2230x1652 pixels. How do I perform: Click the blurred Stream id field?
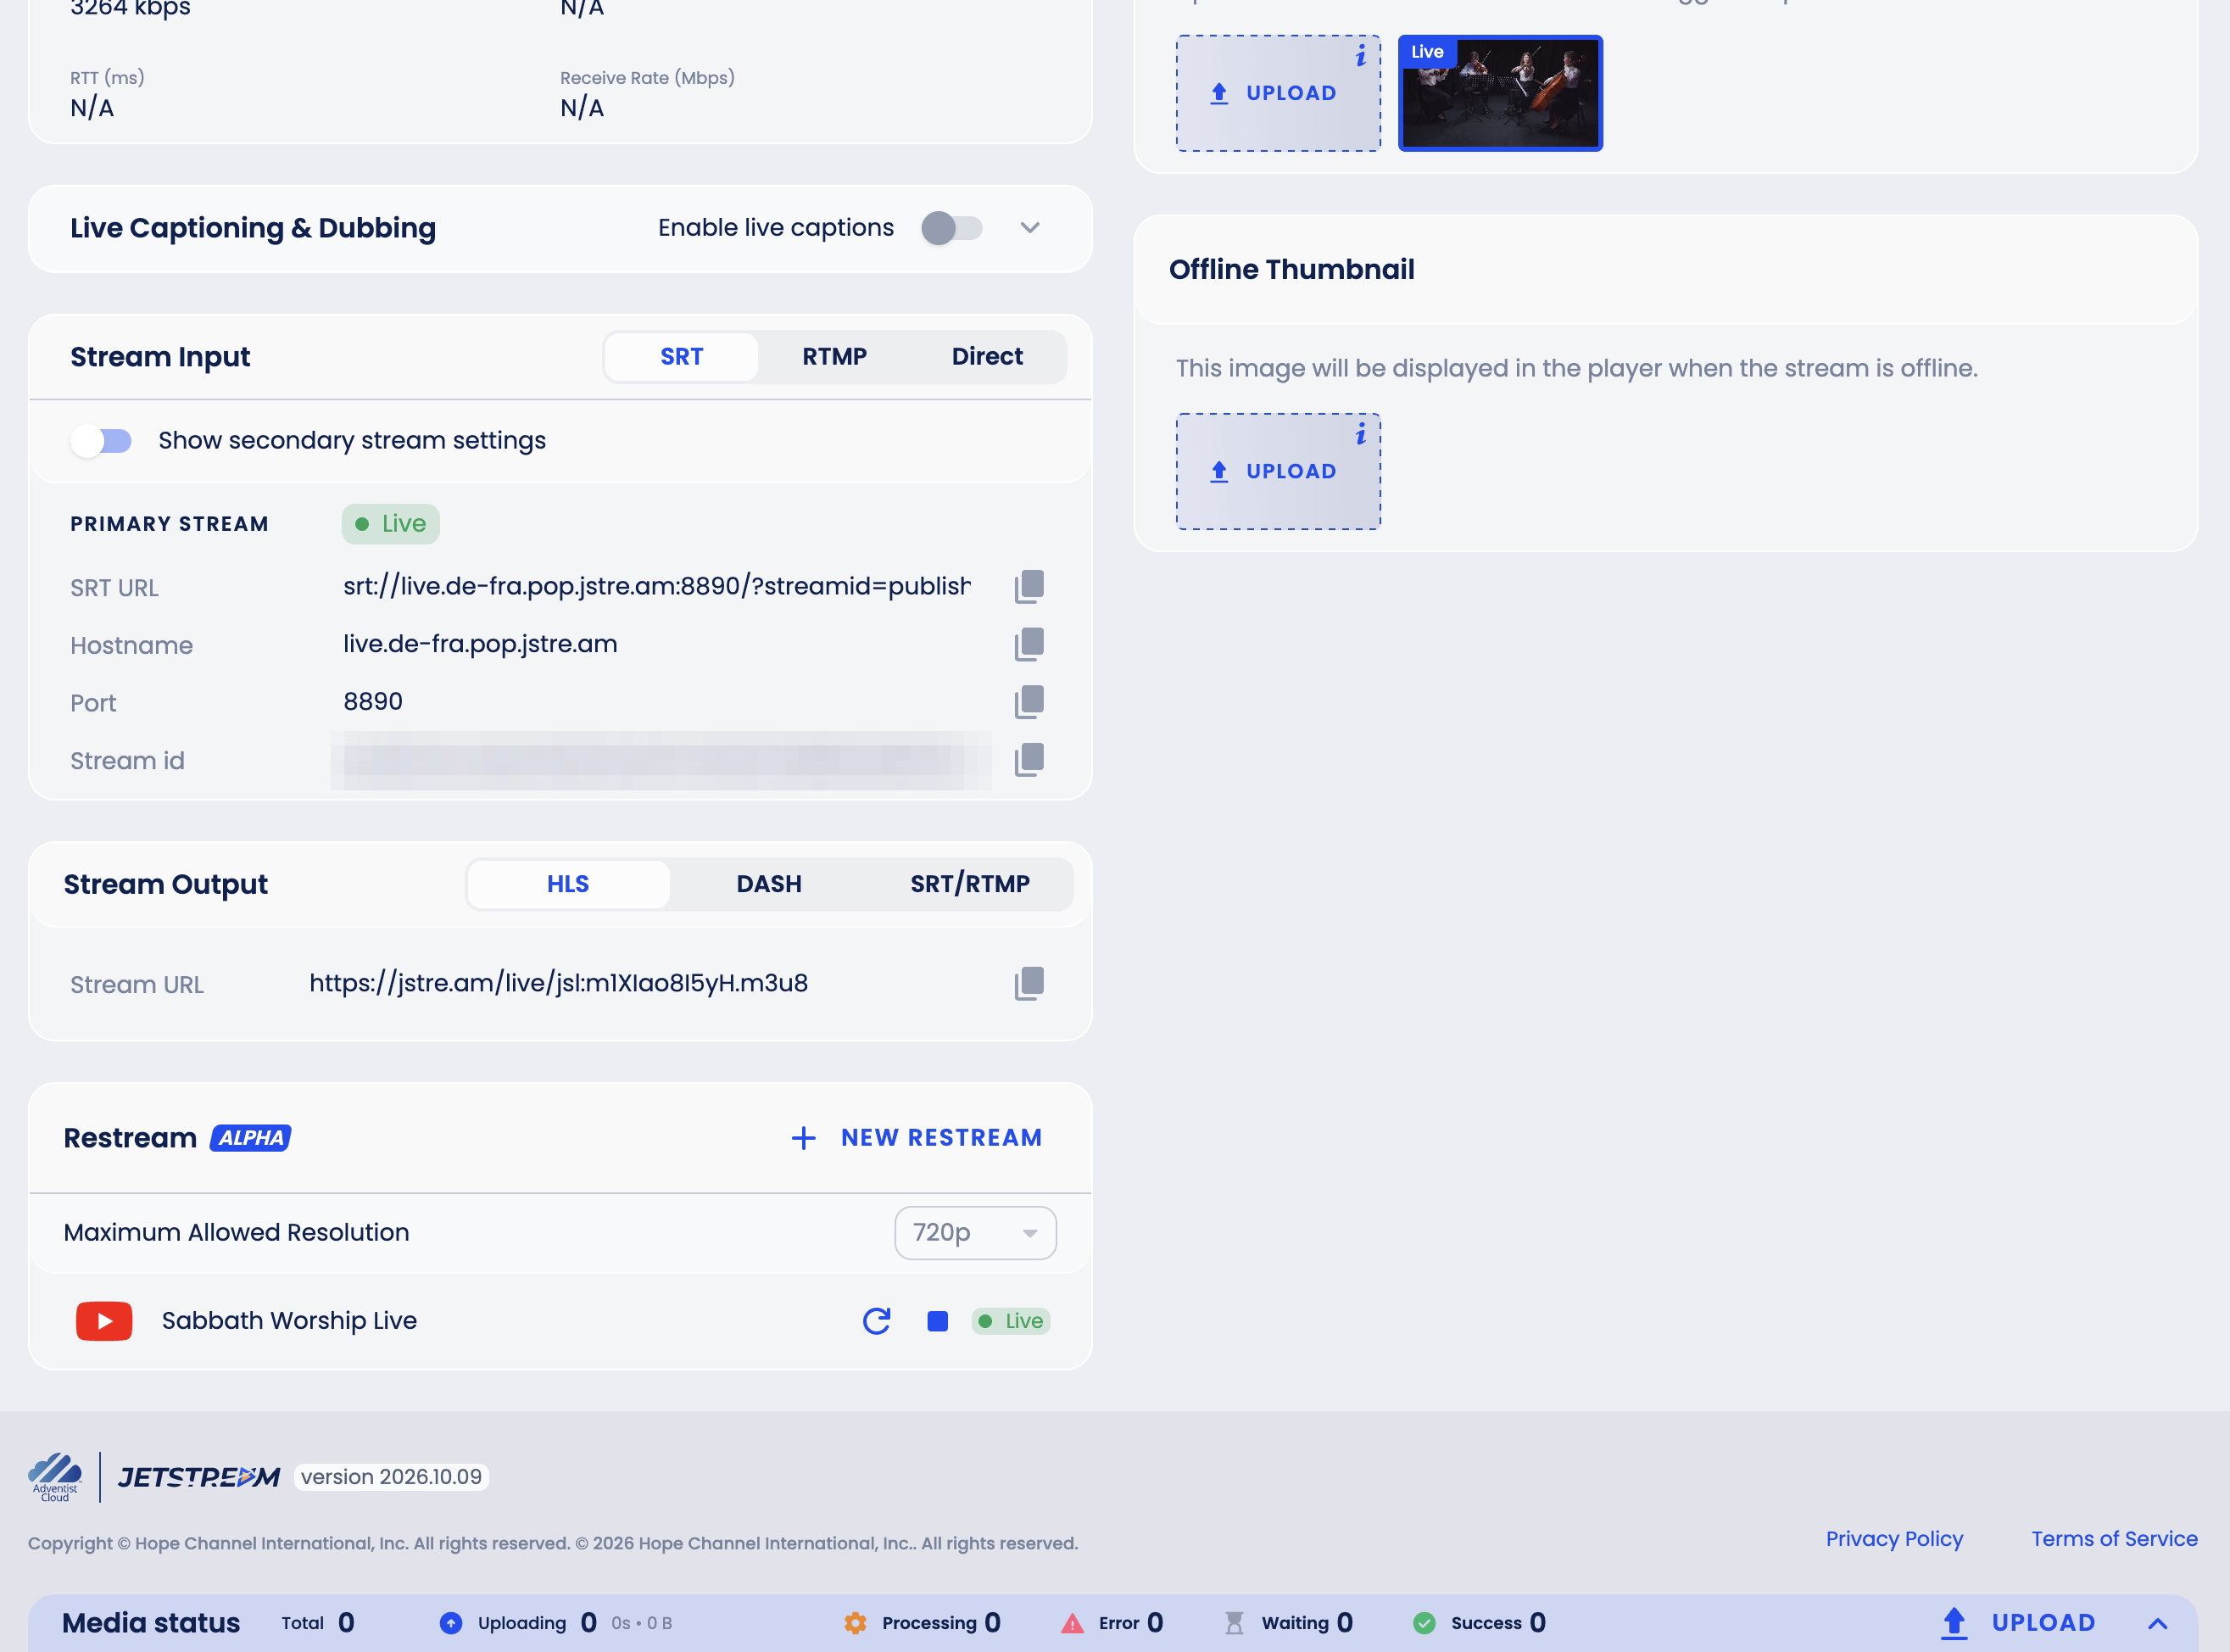661,761
